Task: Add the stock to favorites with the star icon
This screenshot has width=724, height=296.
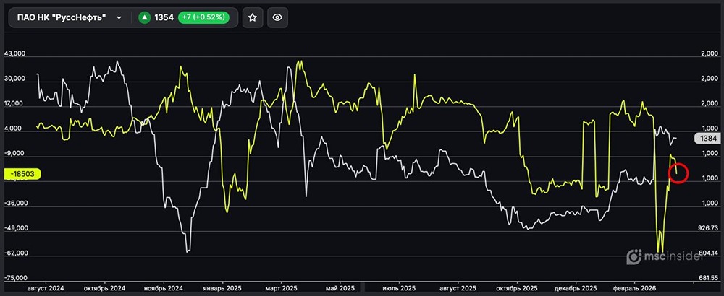Action: coord(253,17)
